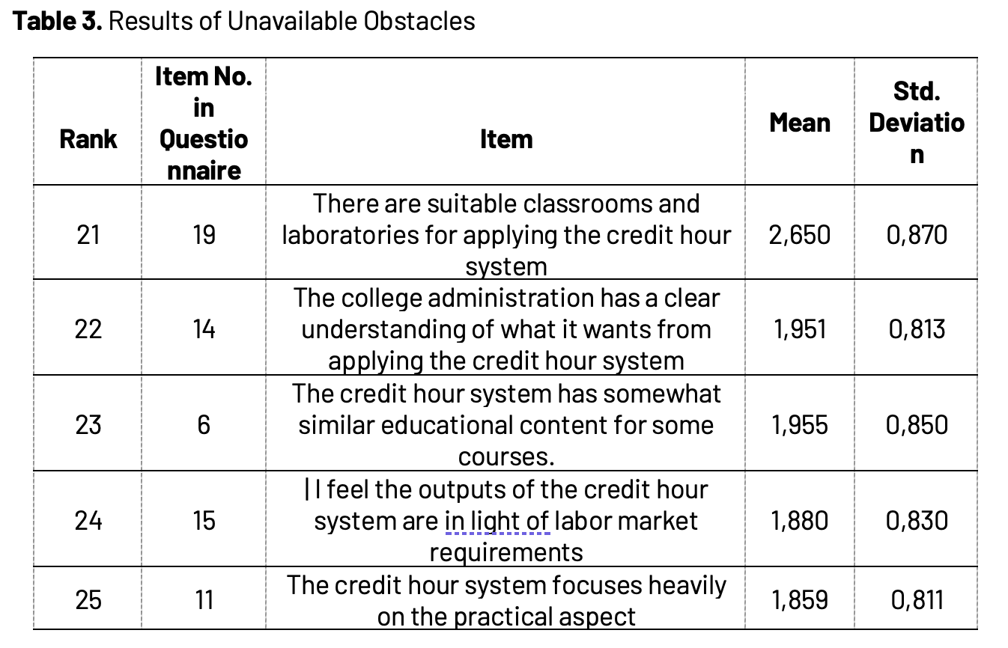Viewport: 1008px width, 648px height.
Task: Click the "Std. Deviation" header cell
Action: click(916, 123)
